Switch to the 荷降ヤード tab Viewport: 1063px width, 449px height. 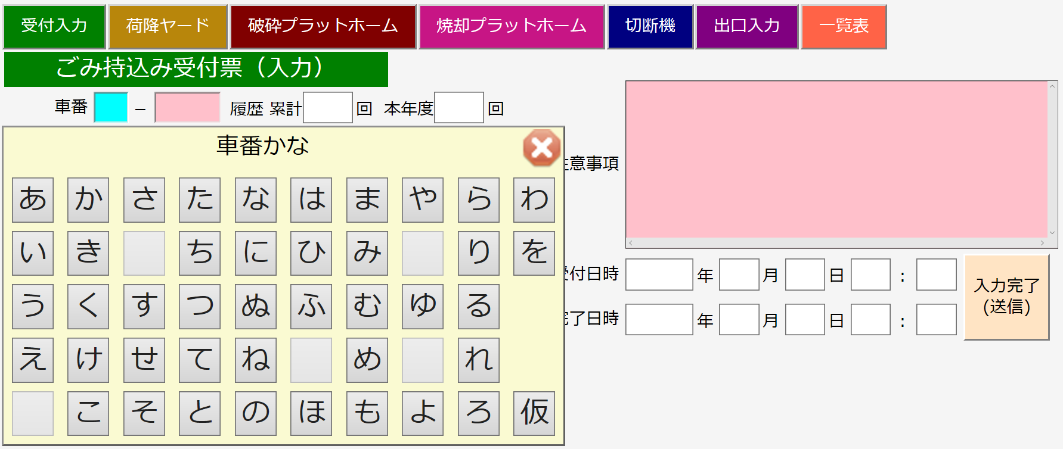(x=168, y=26)
